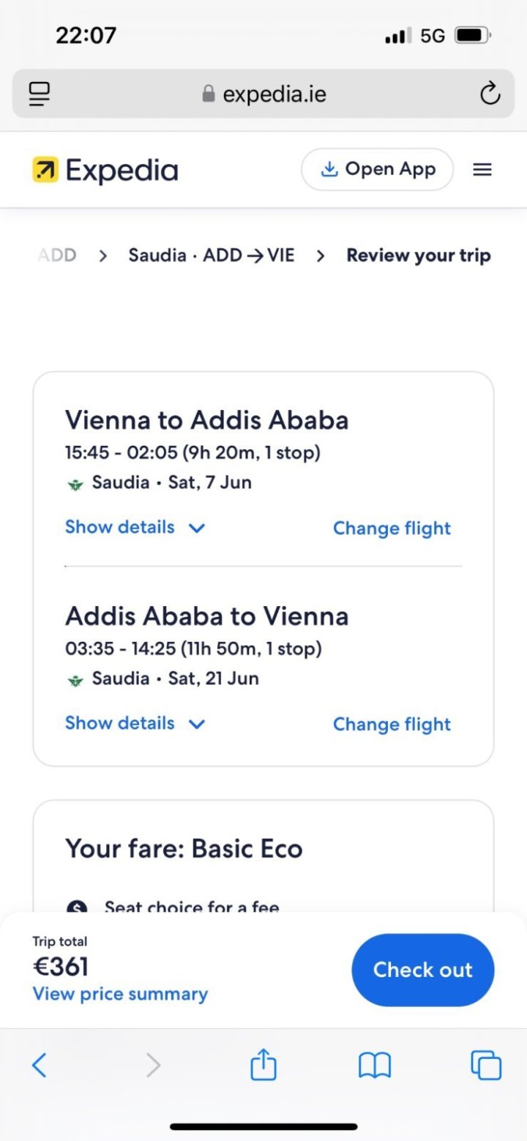The image size is (527, 1141).
Task: Select the ADD breadcrumb step
Action: [x=57, y=255]
